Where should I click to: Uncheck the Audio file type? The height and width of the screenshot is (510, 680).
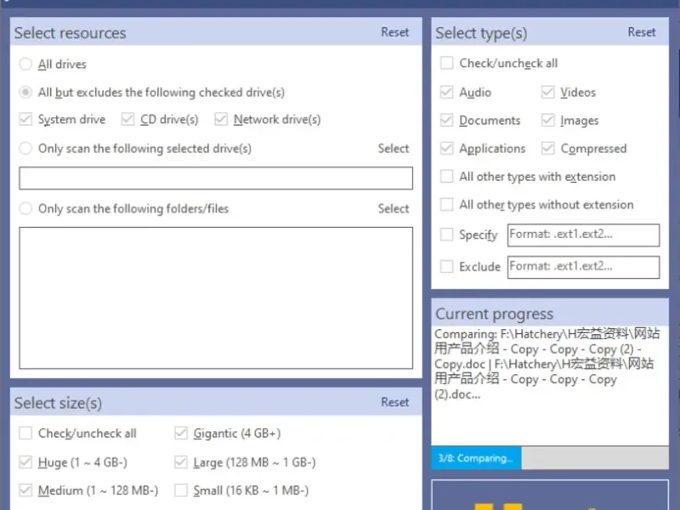[447, 93]
